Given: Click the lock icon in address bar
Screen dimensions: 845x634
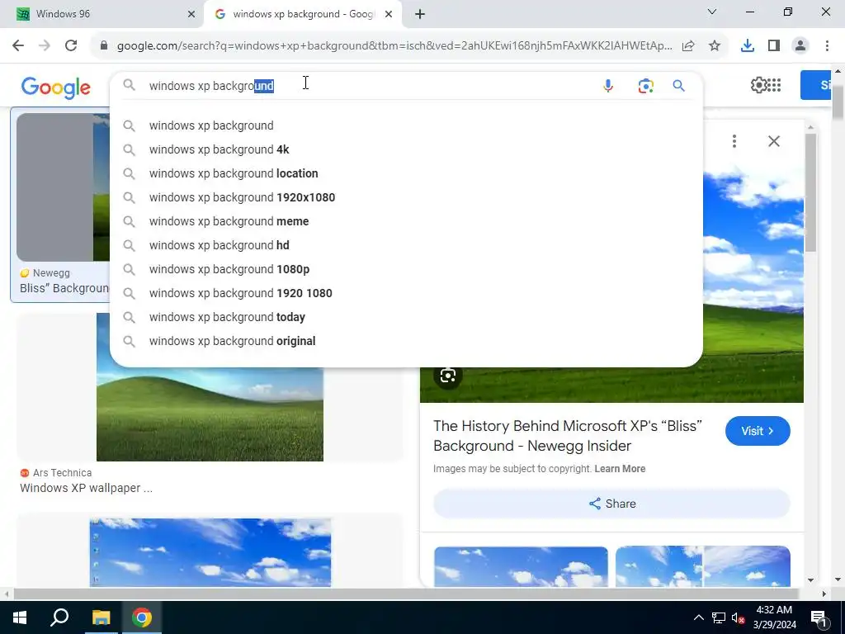Looking at the screenshot, I should tap(104, 46).
